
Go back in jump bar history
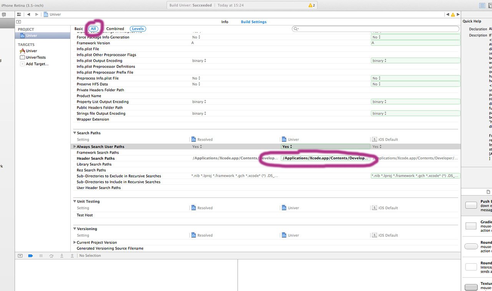[x=29, y=14]
